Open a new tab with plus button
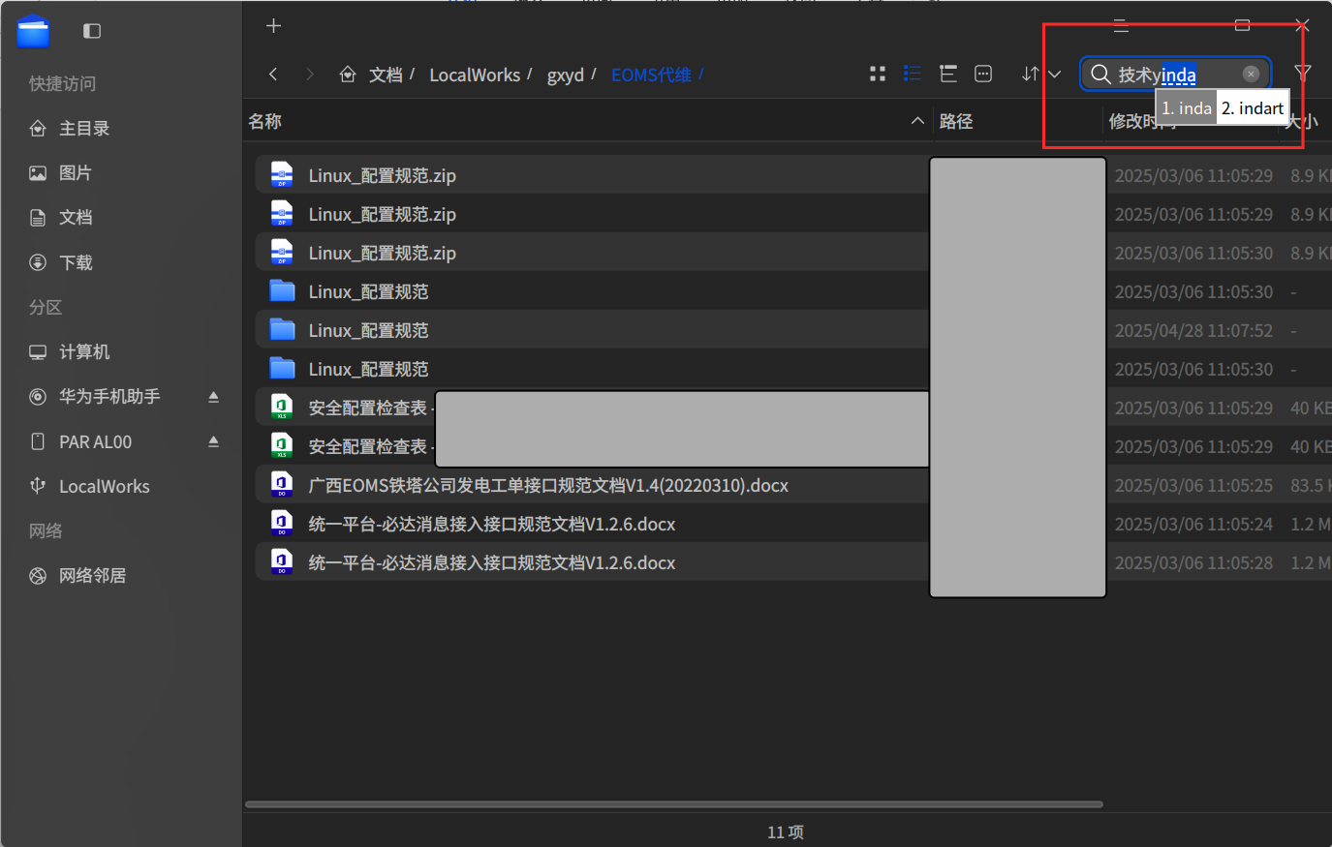 [x=273, y=26]
